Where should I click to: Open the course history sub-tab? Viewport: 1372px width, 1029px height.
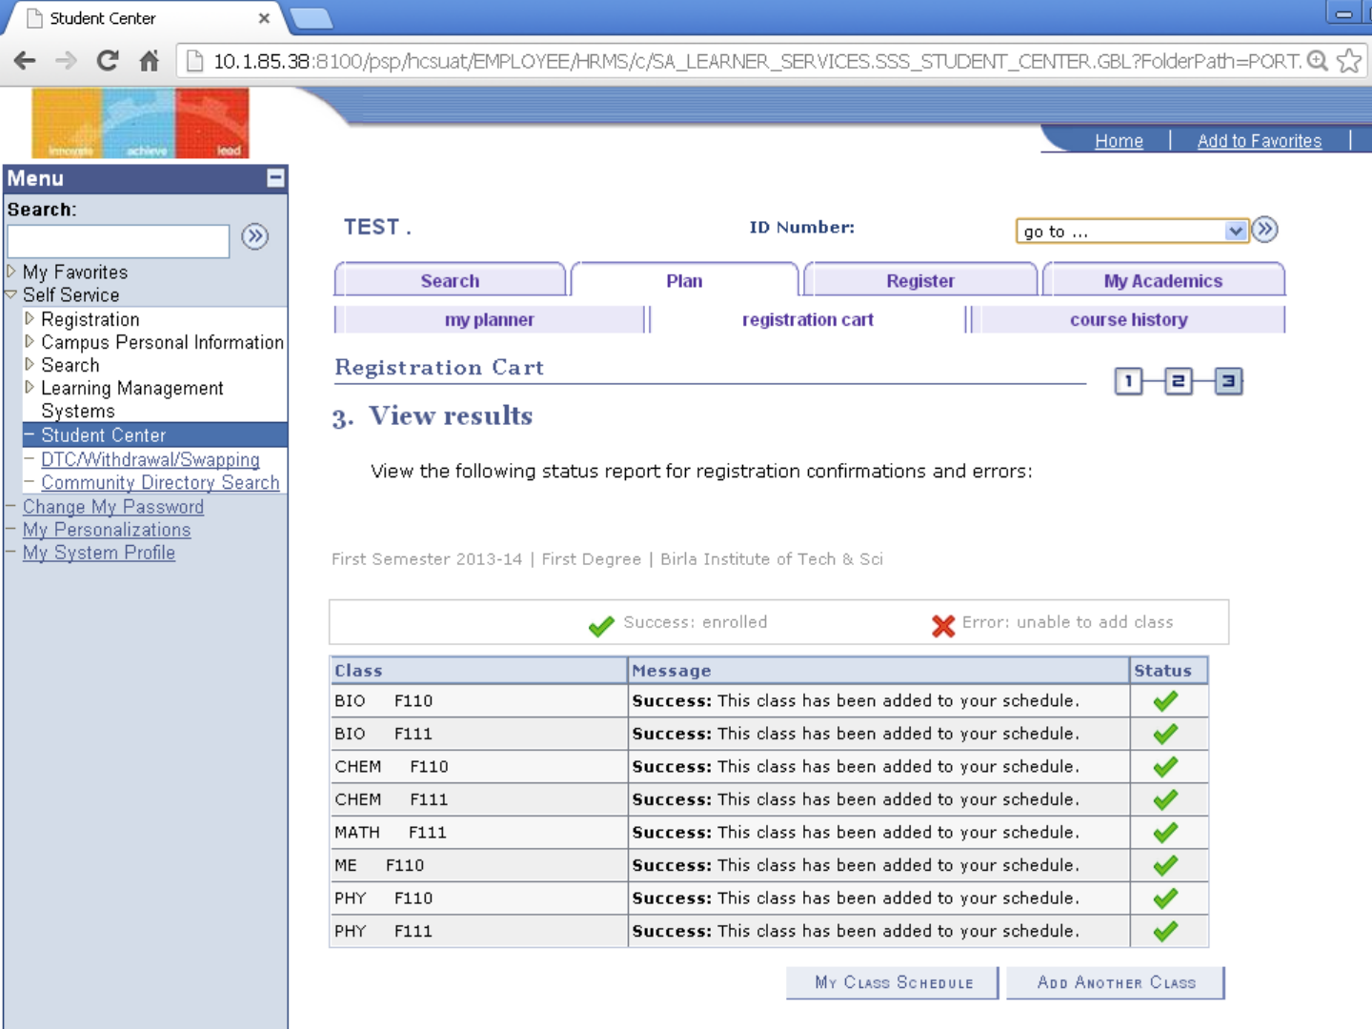[x=1129, y=320]
